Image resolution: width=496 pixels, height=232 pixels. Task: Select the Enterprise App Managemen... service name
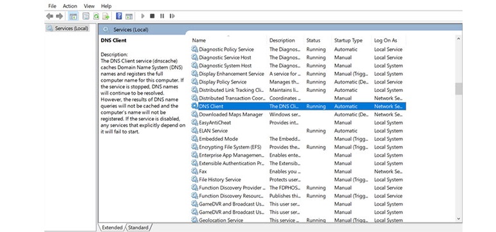click(231, 155)
